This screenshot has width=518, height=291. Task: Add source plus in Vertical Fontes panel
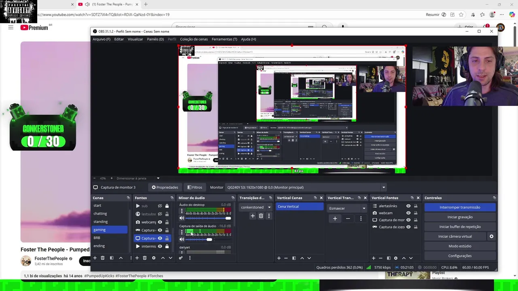tap(374, 258)
